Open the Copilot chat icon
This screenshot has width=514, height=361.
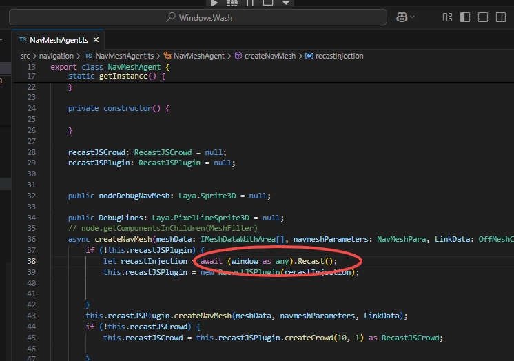[x=402, y=17]
